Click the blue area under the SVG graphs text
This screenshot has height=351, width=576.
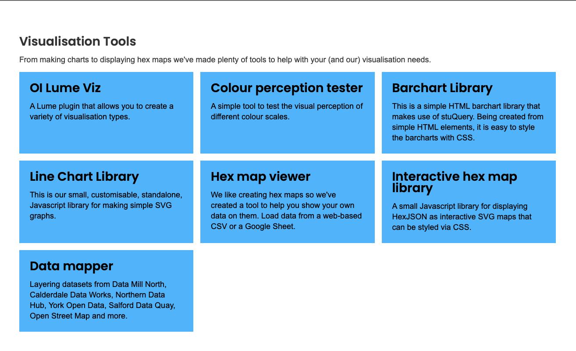point(106,232)
